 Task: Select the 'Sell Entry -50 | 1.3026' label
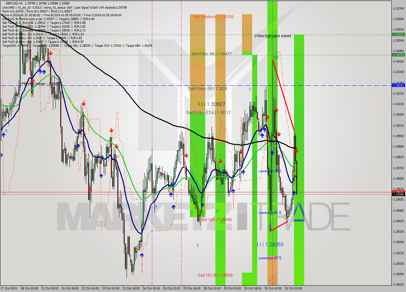click(x=207, y=89)
